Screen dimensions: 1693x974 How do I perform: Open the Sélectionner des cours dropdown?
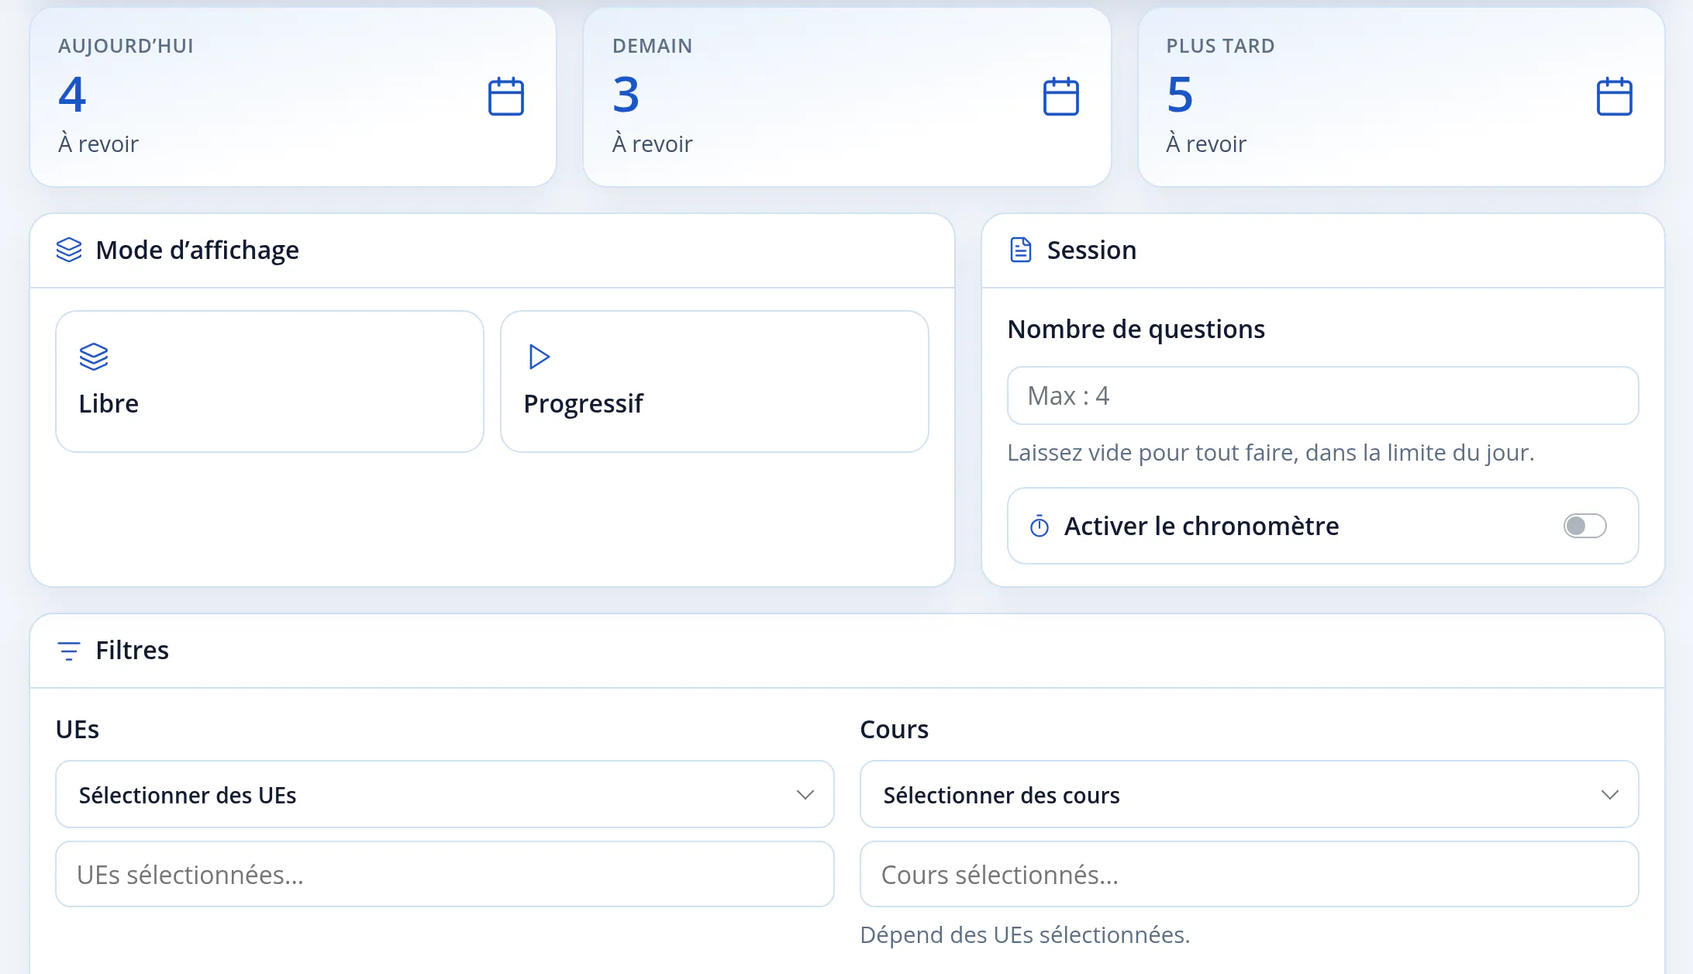click(1249, 794)
